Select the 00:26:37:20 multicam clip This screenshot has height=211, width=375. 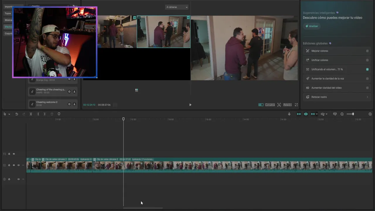click(x=232, y=165)
